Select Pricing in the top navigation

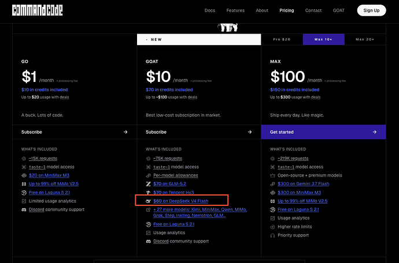point(287,10)
